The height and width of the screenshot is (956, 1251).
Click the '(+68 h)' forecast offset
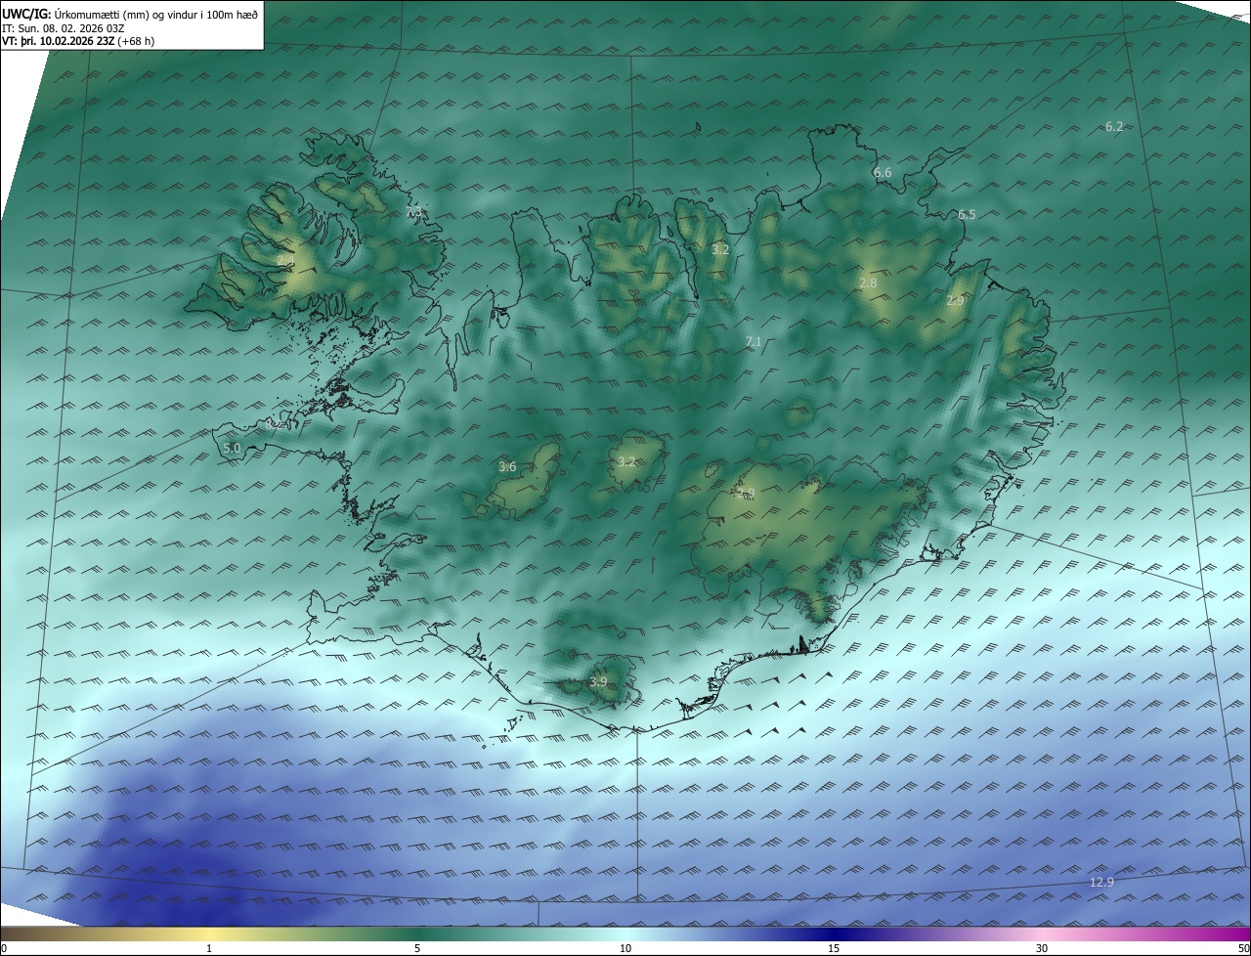pyautogui.click(x=135, y=41)
